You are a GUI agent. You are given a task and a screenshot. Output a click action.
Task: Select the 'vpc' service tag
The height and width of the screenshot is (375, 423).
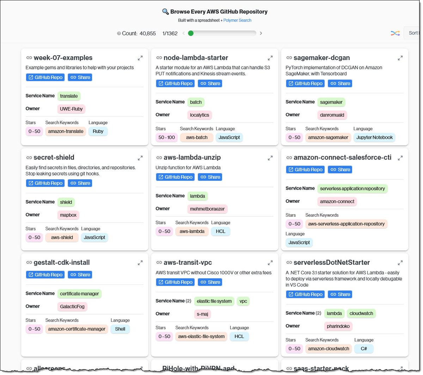(x=243, y=301)
